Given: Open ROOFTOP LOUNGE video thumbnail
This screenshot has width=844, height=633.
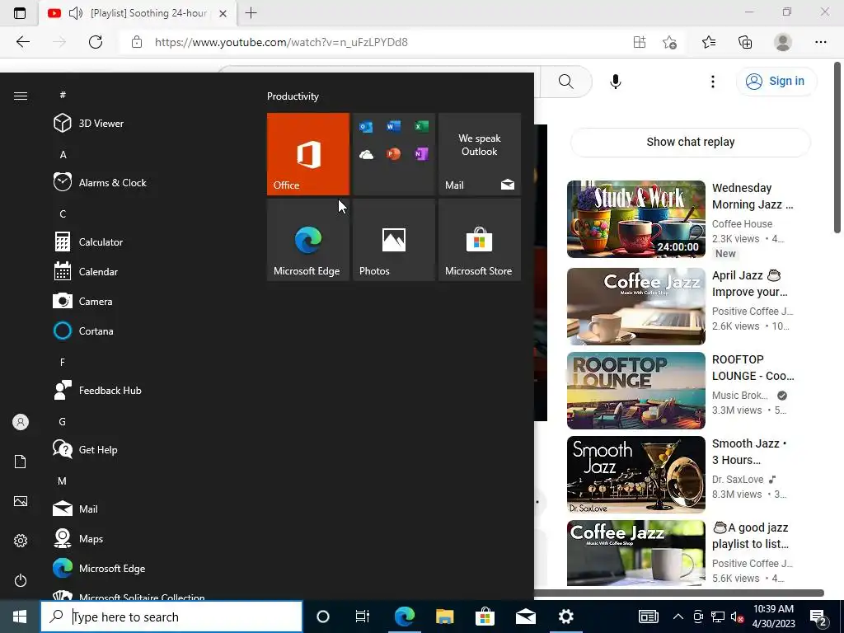Looking at the screenshot, I should 636,390.
